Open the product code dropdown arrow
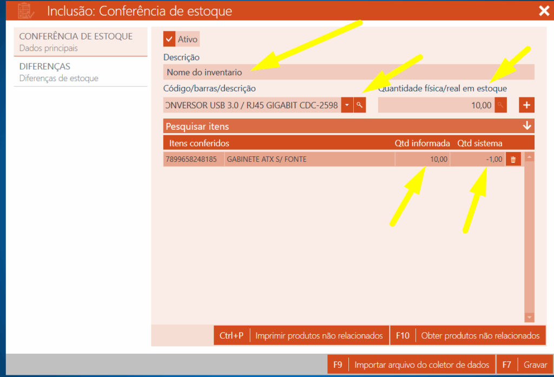Screen dimensions: 554x377 coord(347,105)
